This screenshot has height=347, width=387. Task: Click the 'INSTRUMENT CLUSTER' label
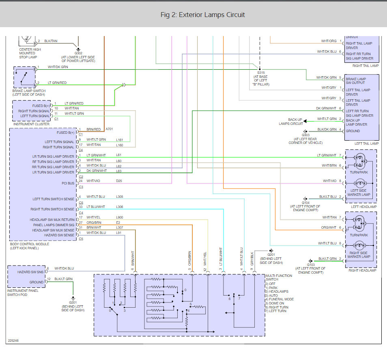(x=31, y=124)
